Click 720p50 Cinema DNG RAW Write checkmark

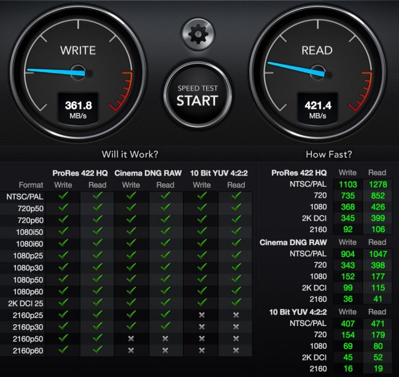(131, 208)
